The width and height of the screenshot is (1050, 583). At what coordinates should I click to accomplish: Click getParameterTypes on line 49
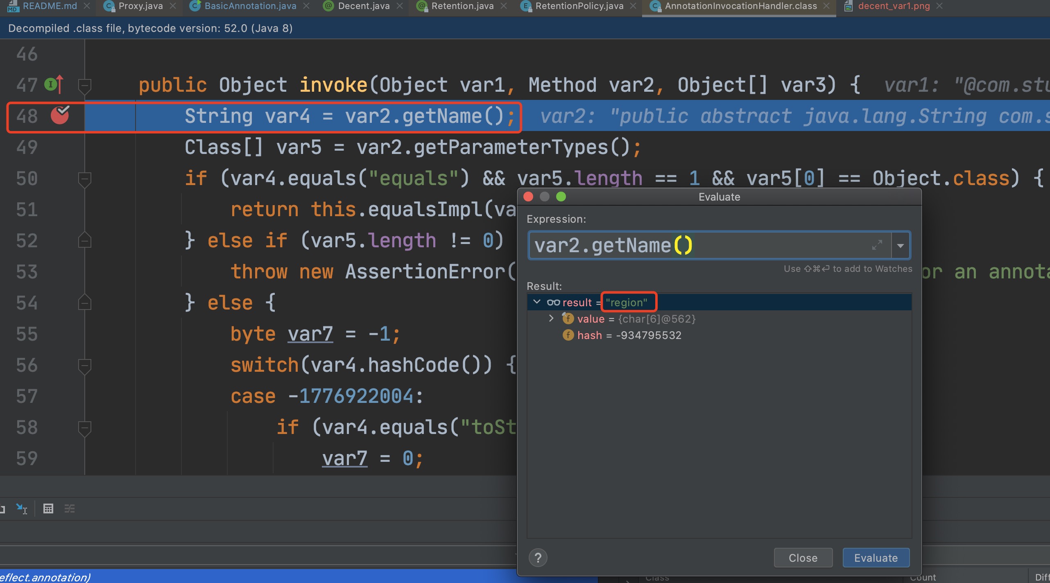(511, 147)
